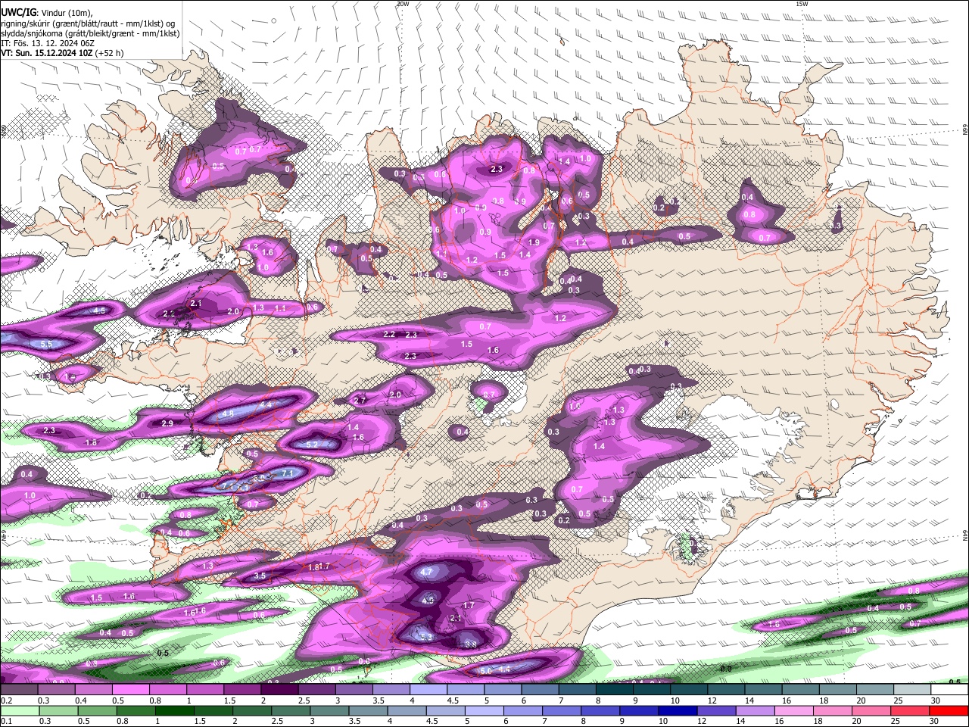This screenshot has width=969, height=727.
Task: Click the 0.1 label in the lower legend row
Action: [6, 721]
